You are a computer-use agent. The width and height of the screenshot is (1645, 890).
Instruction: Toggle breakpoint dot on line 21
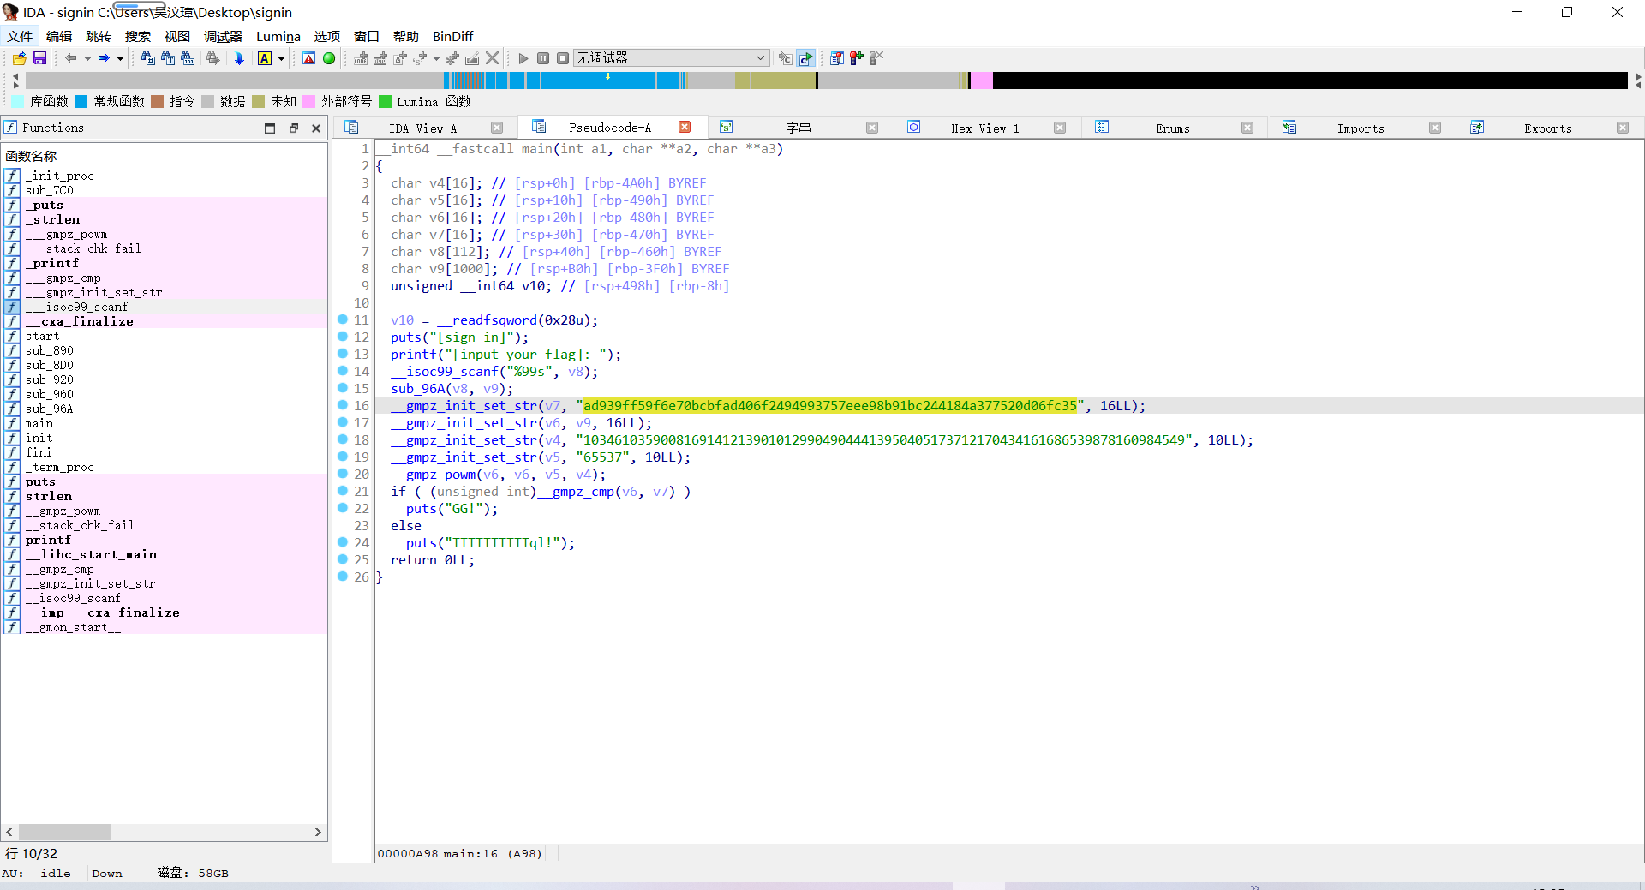click(343, 491)
